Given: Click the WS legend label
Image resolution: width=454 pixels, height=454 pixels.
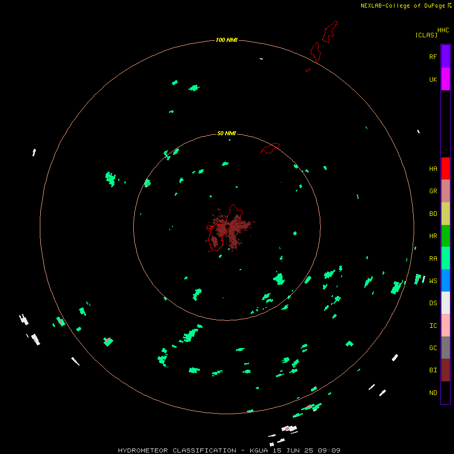Looking at the screenshot, I should tap(433, 281).
